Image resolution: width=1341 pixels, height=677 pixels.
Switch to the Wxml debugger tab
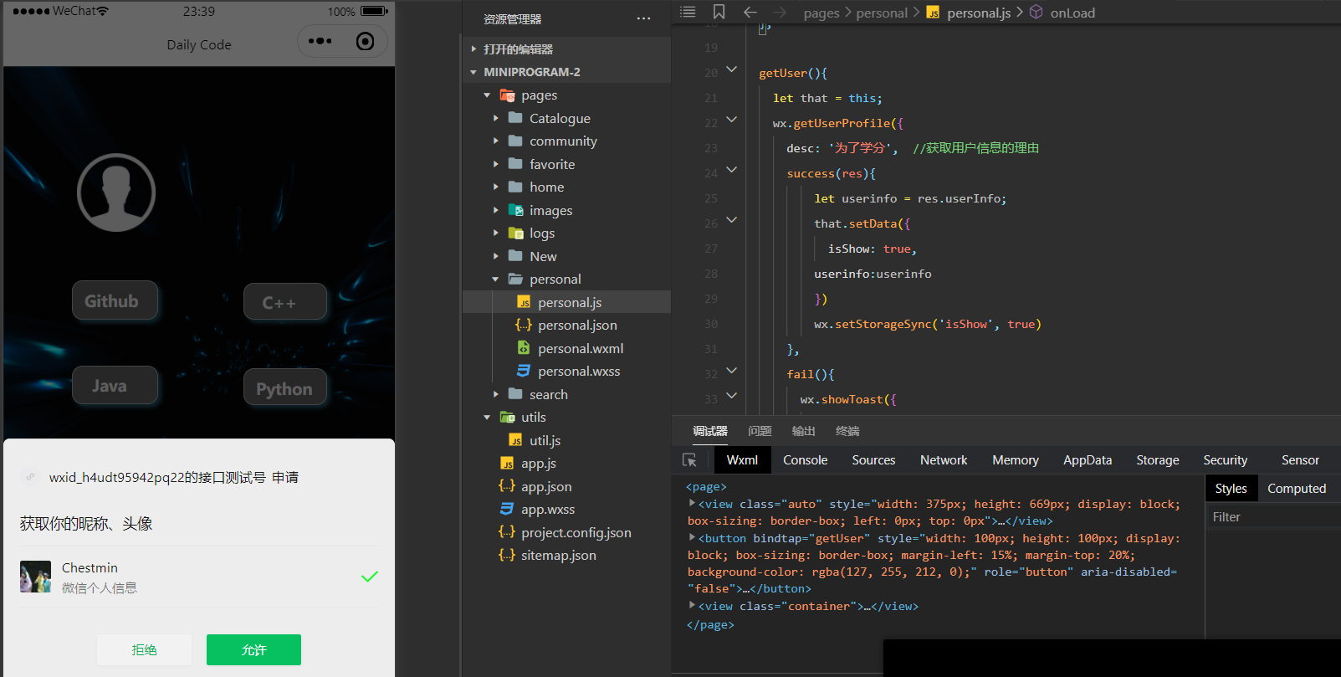742,460
